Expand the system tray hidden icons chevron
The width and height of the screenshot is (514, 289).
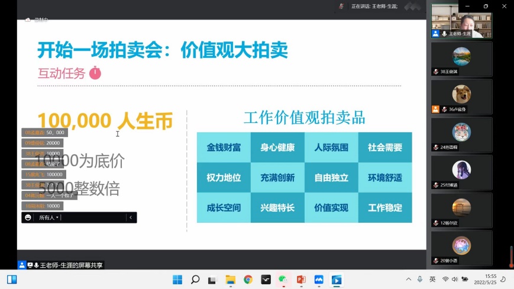click(x=408, y=280)
